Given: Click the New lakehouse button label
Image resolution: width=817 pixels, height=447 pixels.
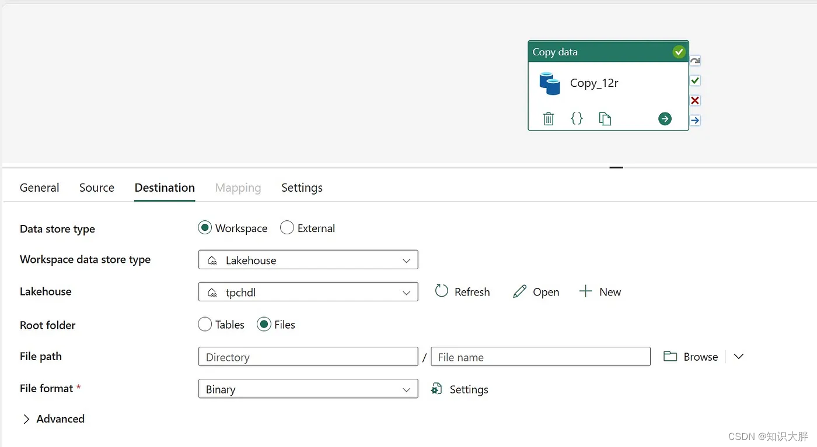Looking at the screenshot, I should point(610,292).
